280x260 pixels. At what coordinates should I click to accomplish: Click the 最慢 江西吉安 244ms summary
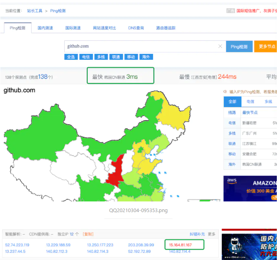point(208,77)
